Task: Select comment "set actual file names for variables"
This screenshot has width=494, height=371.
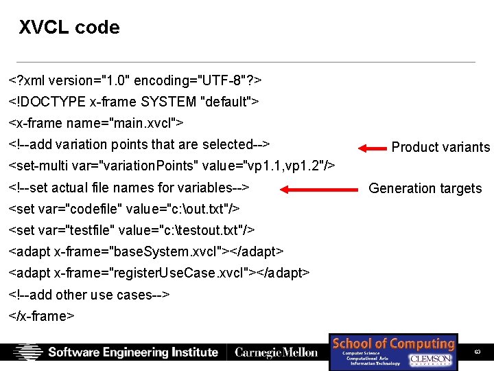Action: (x=128, y=188)
